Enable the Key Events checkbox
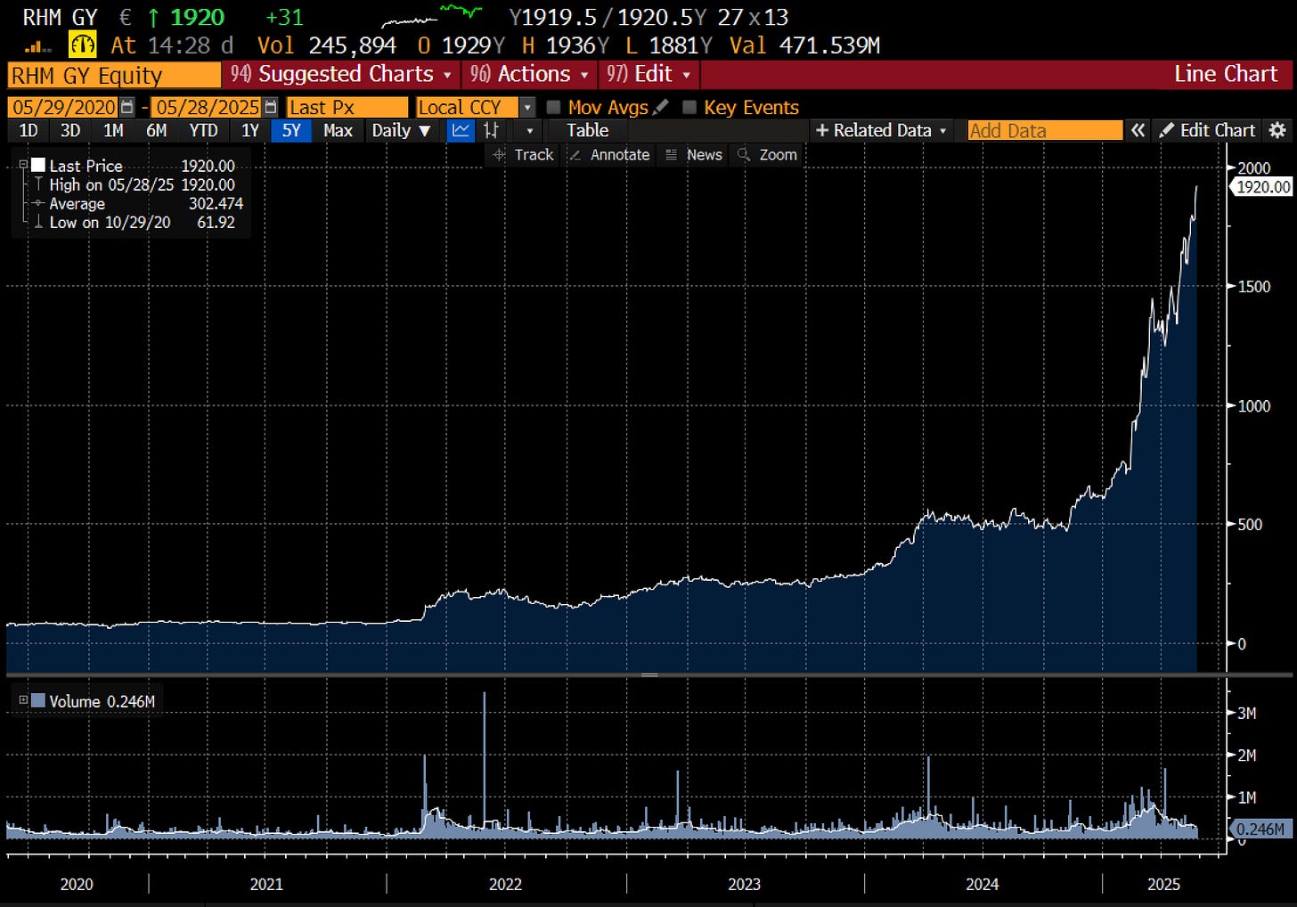Image resolution: width=1297 pixels, height=907 pixels. 689,107
